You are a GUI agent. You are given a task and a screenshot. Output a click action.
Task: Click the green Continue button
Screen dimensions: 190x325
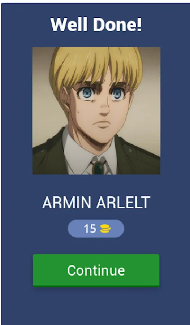[96, 270]
